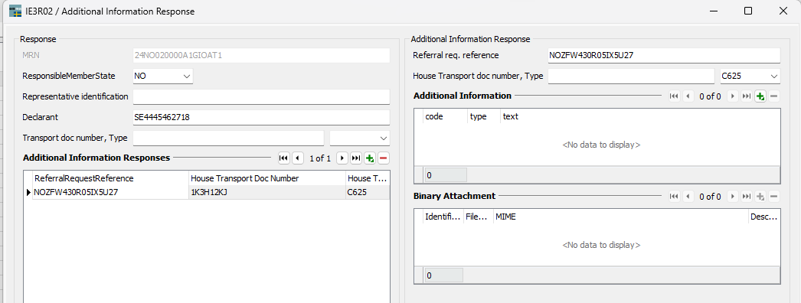Go to next record in Binary Attachment navigator

coord(733,197)
